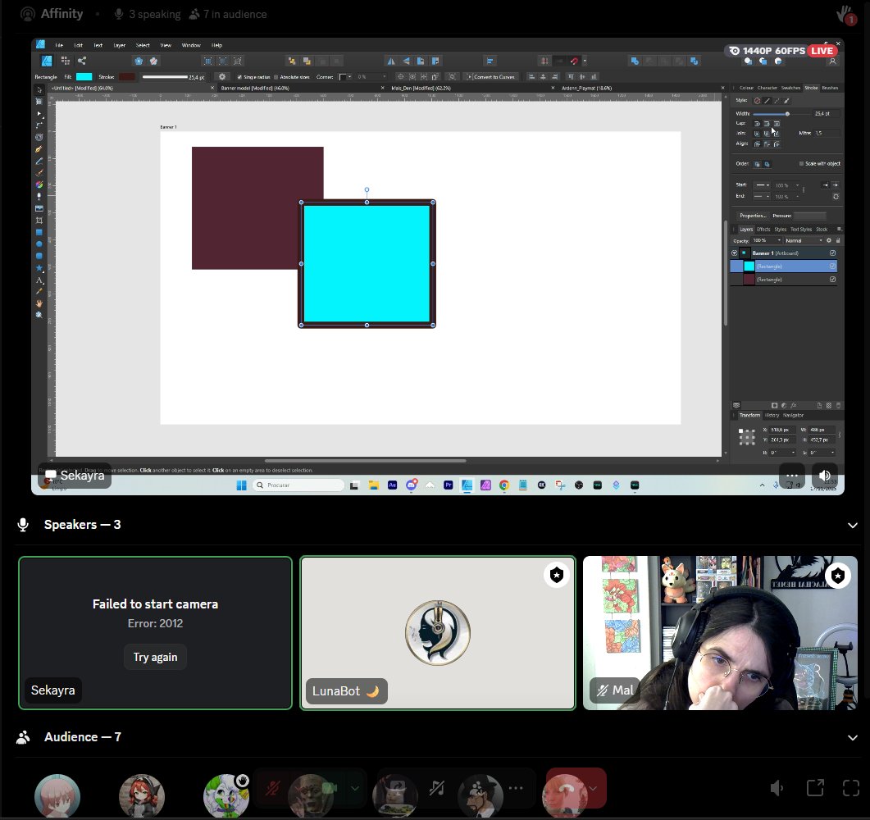Click the Flip Horizontal toolbar icon
The image size is (870, 820).
pyautogui.click(x=390, y=61)
